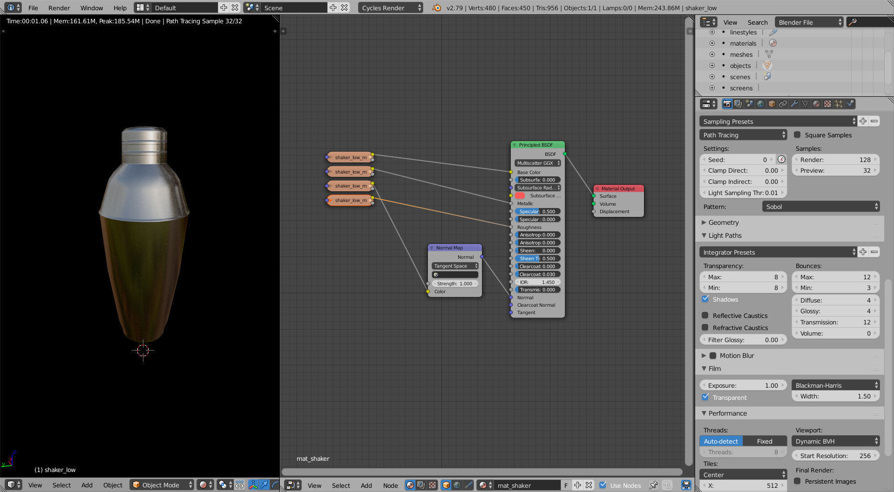The height and width of the screenshot is (492, 894).
Task: Open the Modifiers properties tab (wrench icon)
Action: [x=794, y=104]
